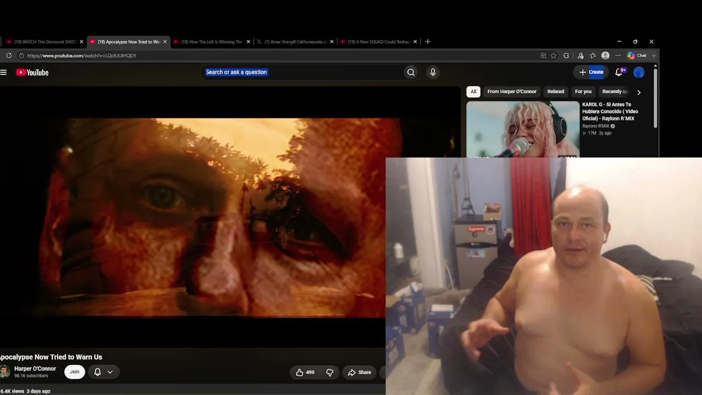Close the 'WATCH This Democrat' tab
The image size is (702, 395).
tap(82, 42)
